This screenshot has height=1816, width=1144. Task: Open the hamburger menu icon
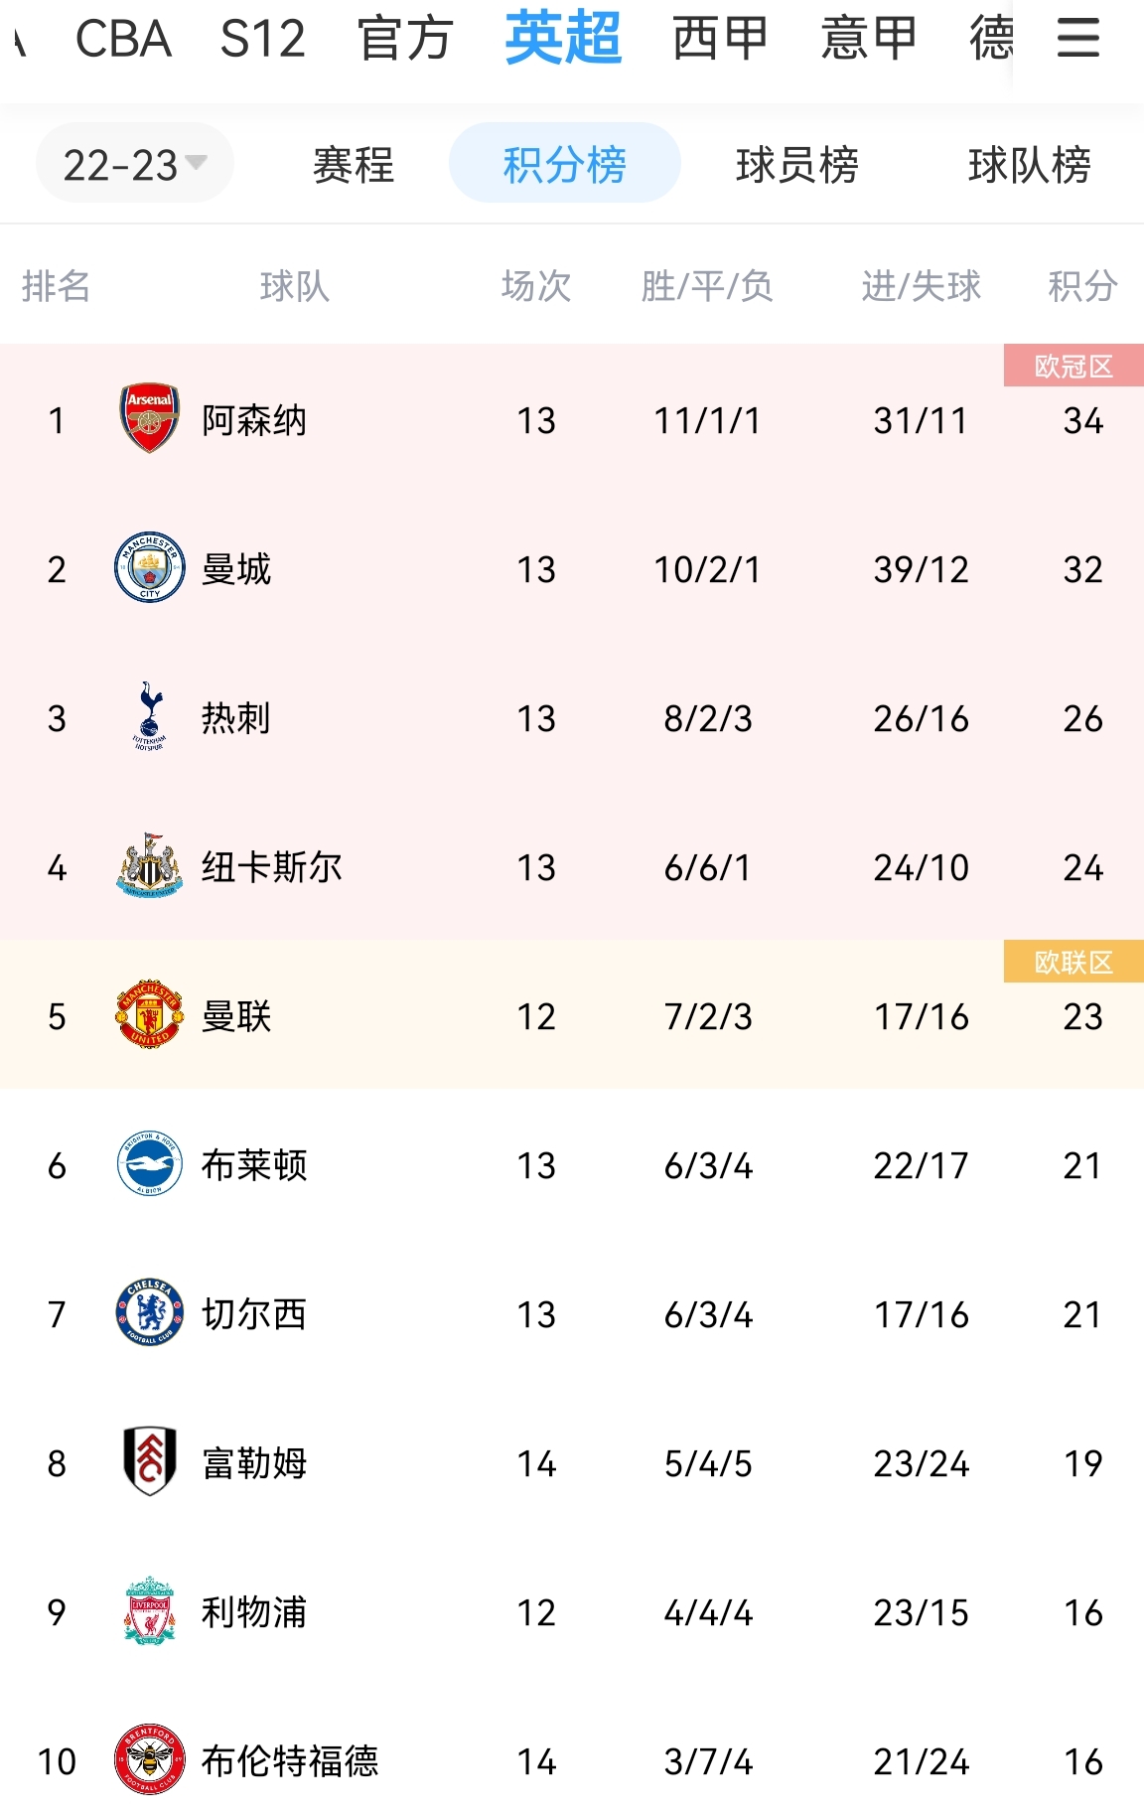(1077, 38)
